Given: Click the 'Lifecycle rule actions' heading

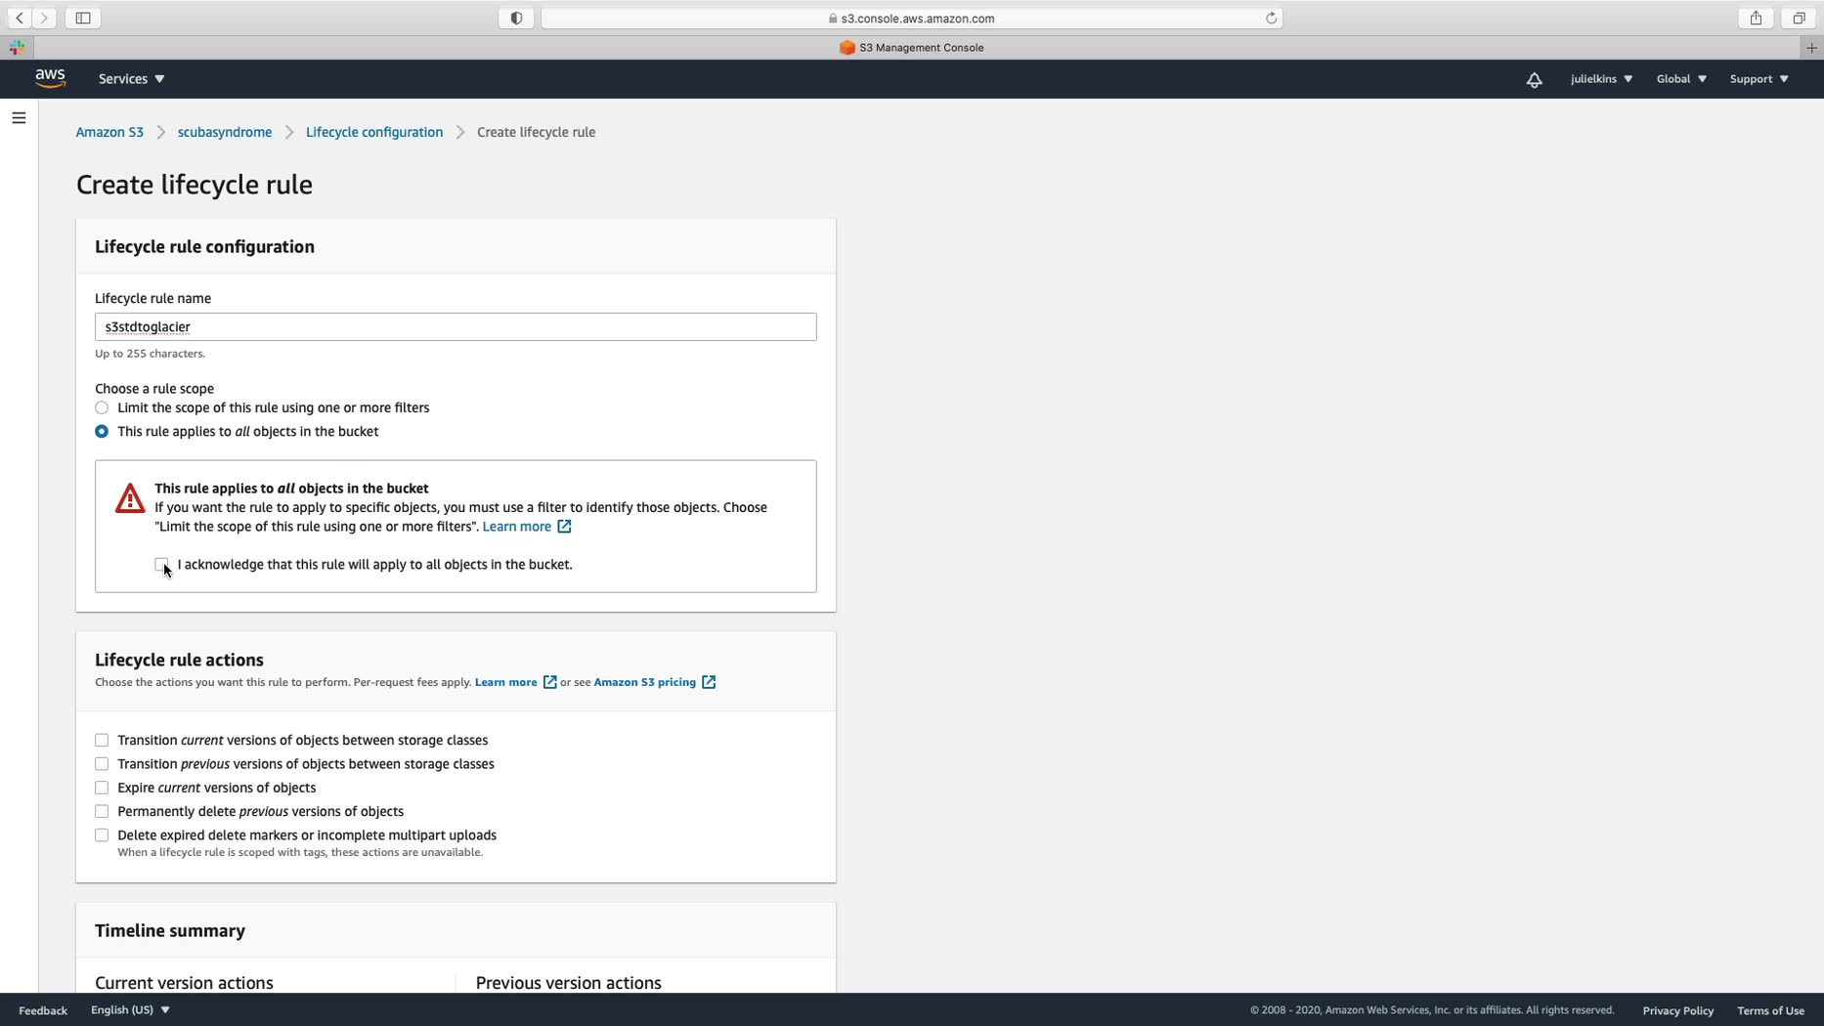Looking at the screenshot, I should [x=179, y=660].
